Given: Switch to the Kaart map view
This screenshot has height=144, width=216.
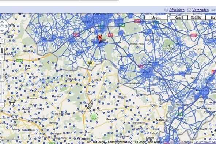Looking at the screenshot, I should pyautogui.click(x=179, y=18).
